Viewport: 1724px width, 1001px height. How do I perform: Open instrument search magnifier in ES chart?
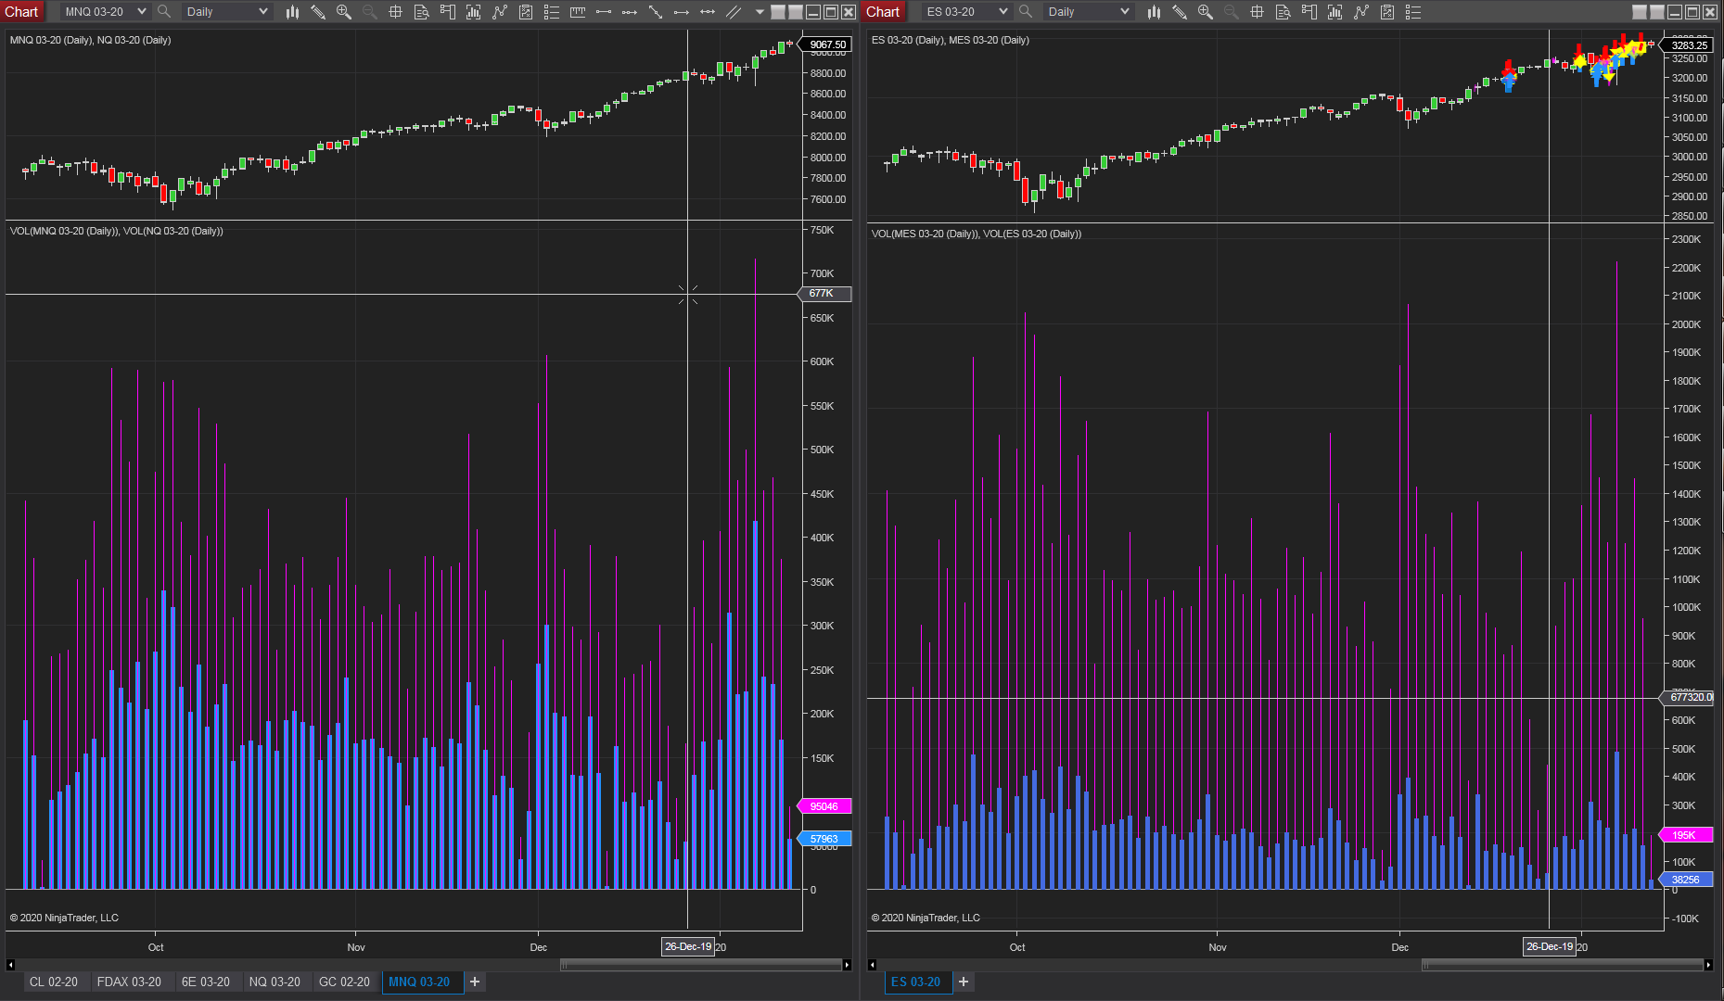point(1026,12)
